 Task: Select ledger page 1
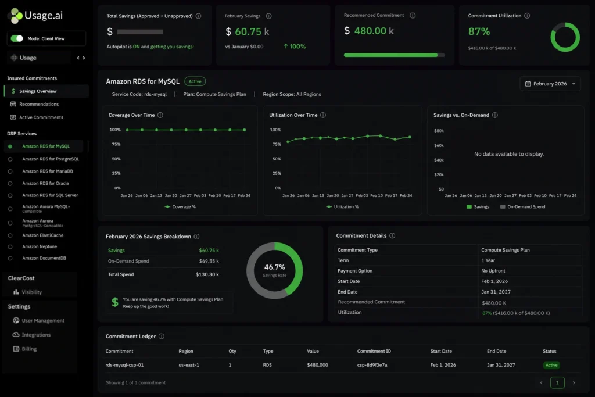pos(557,382)
